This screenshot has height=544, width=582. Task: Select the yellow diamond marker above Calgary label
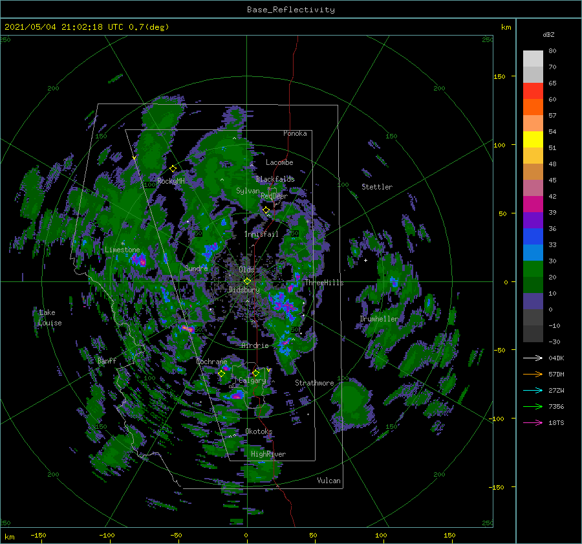click(255, 373)
